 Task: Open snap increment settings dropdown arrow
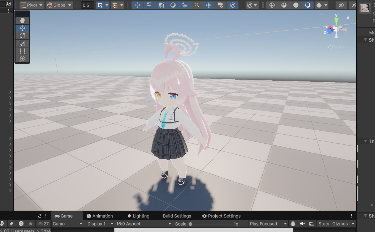point(122,5)
